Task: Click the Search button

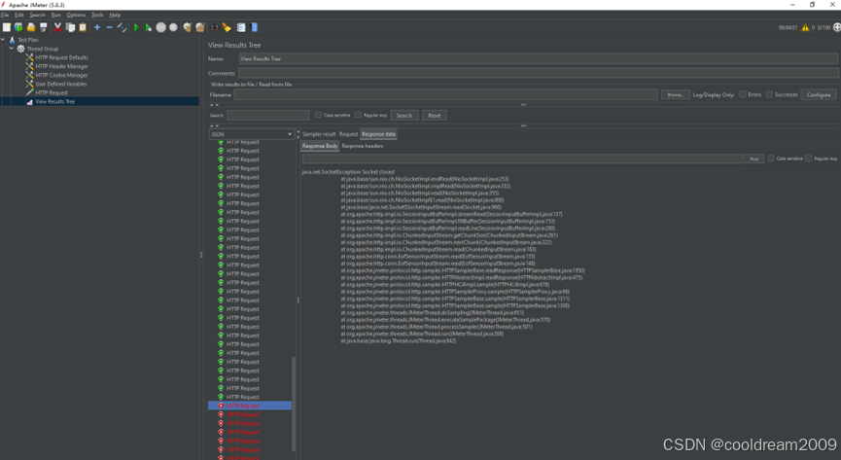Action: click(x=403, y=116)
